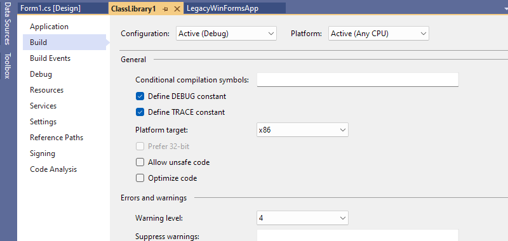
Task: Open the Configuration dropdown
Action: coord(226,34)
